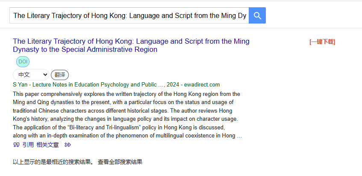Viewport: 362px width, 176px height.
Task: Click the quotation mark cite icon
Action: 17,145
